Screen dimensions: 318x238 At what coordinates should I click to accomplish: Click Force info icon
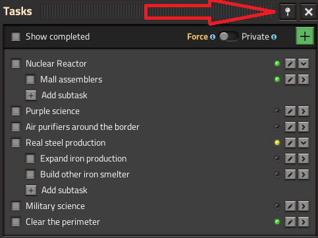(x=213, y=37)
